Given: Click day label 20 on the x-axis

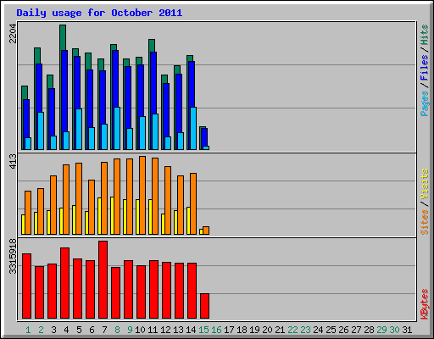Looking at the screenshot, I should tap(267, 330).
